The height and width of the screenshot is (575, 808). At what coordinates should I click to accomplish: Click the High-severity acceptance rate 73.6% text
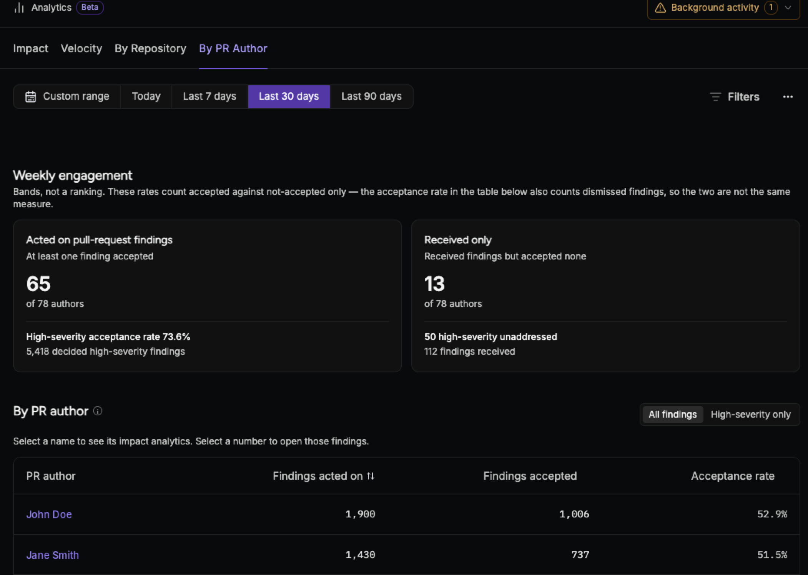tap(108, 337)
